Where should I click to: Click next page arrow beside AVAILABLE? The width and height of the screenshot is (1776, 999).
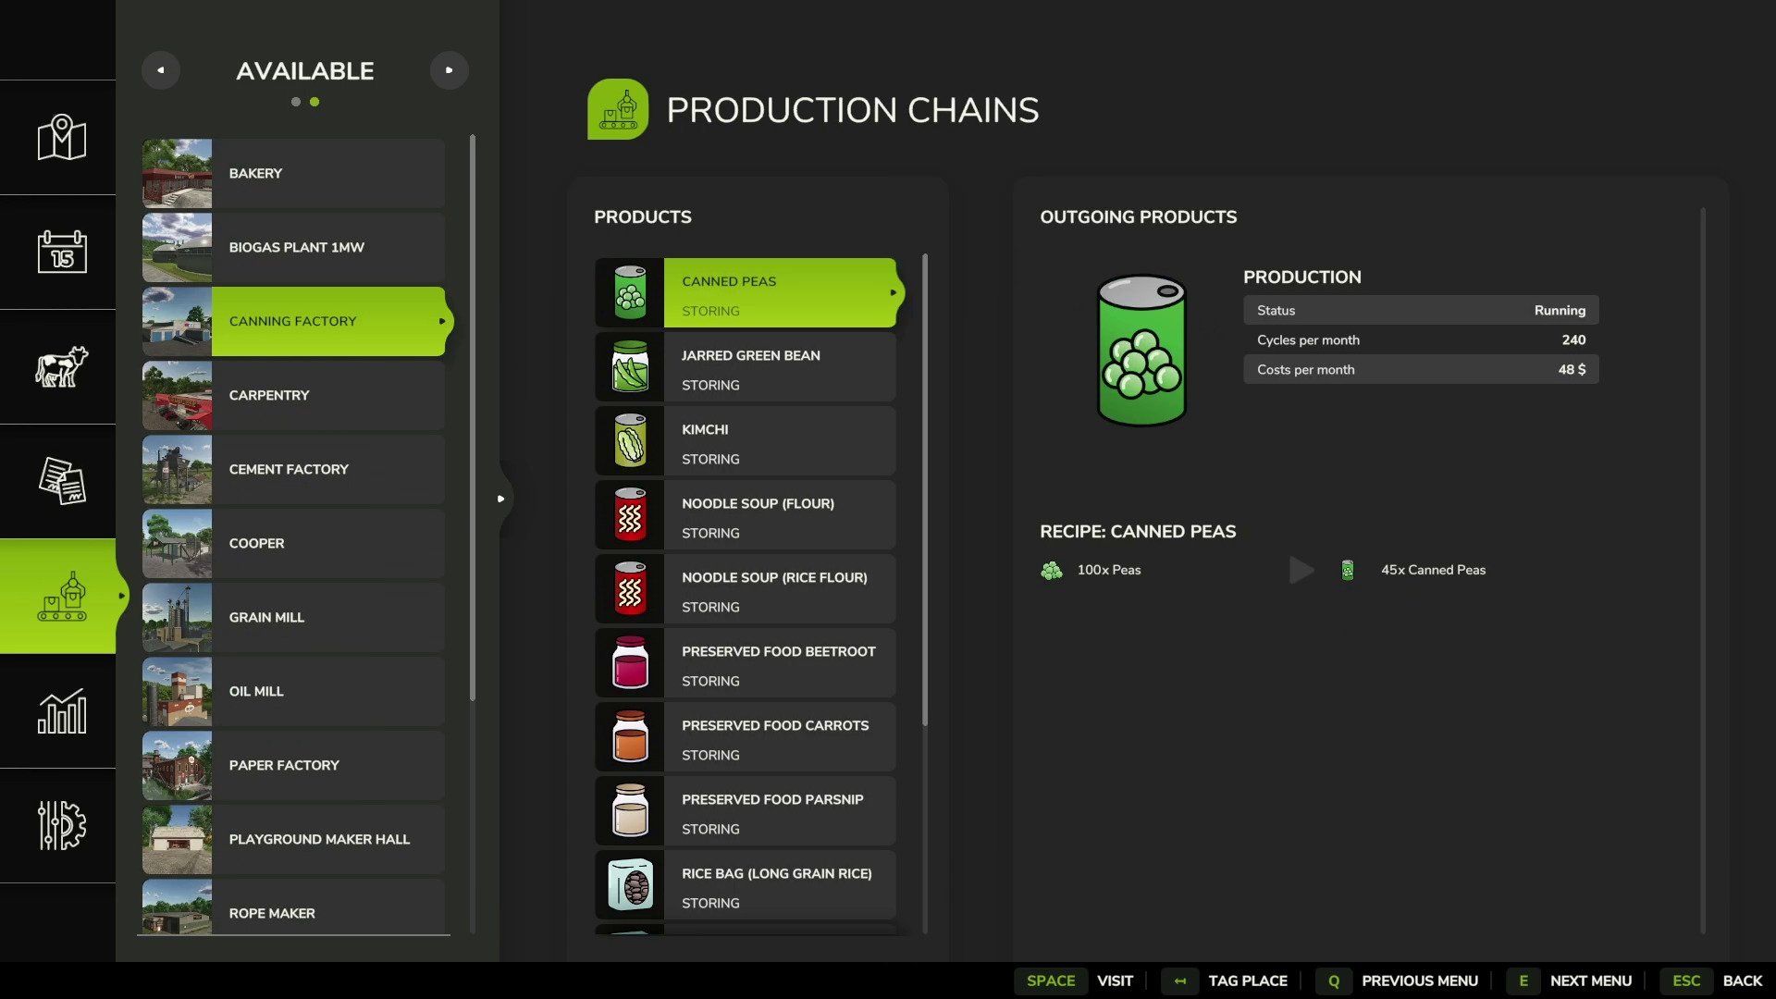(449, 70)
